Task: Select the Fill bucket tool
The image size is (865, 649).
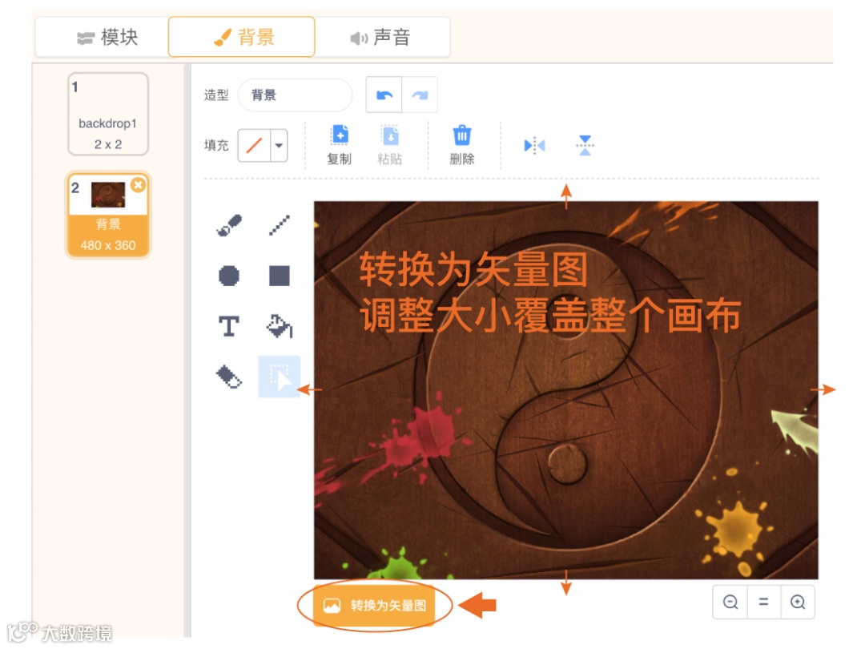Action: pyautogui.click(x=280, y=326)
